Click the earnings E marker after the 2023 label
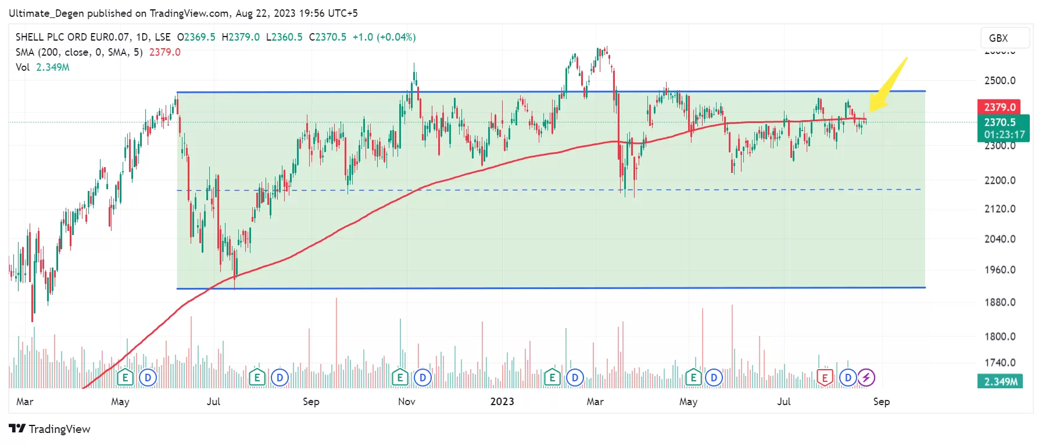Image resolution: width=1042 pixels, height=444 pixels. click(552, 378)
